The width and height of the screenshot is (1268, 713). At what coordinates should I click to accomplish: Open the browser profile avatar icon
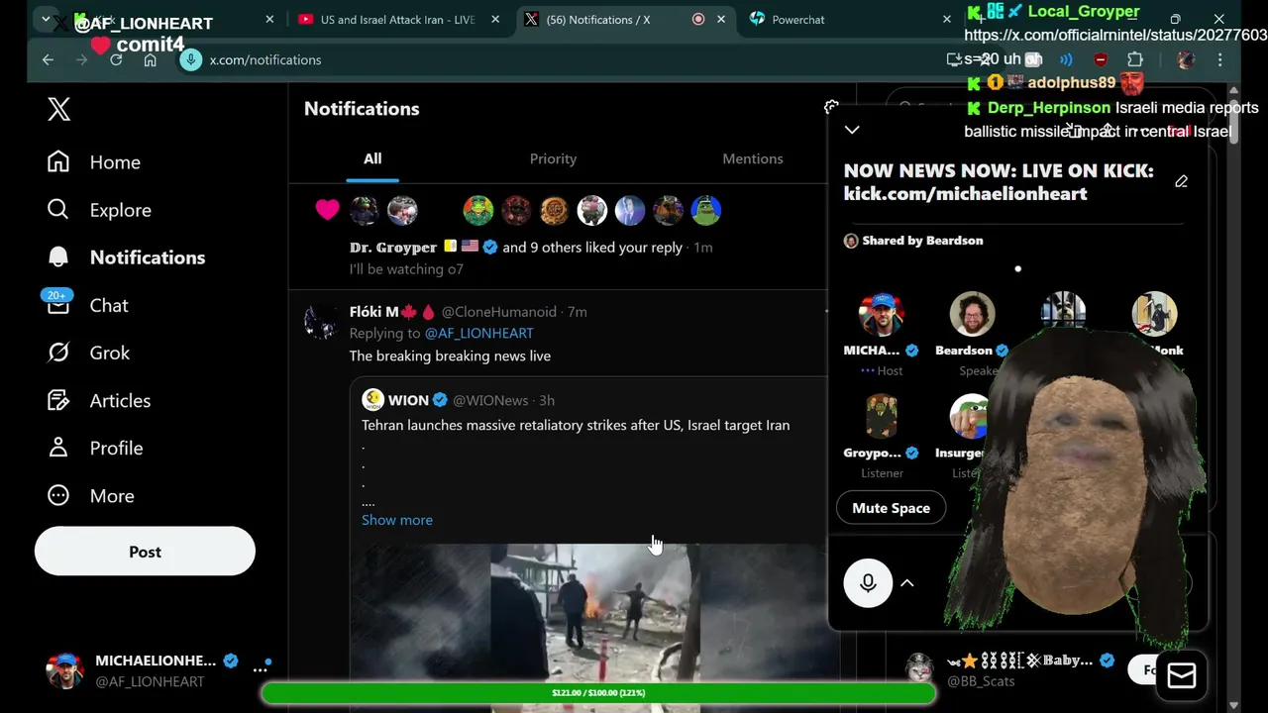coord(1186,59)
